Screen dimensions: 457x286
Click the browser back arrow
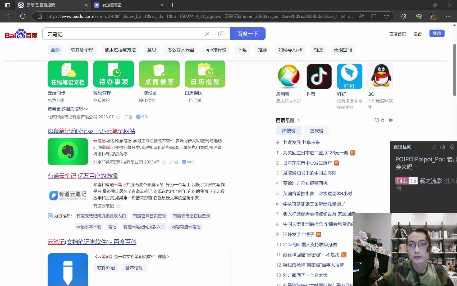click(9, 16)
